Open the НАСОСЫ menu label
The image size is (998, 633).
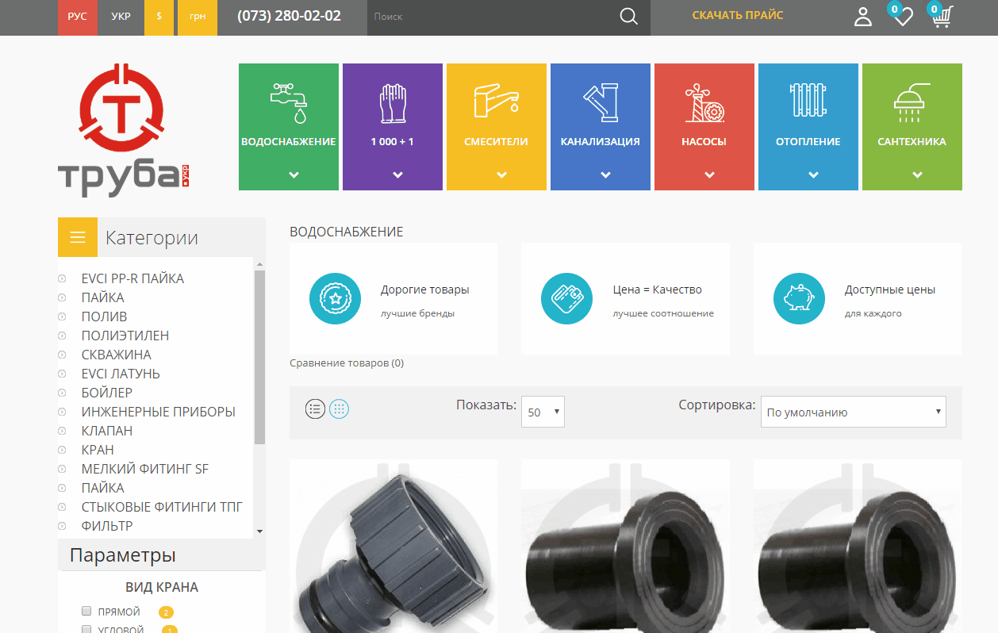[x=704, y=142]
